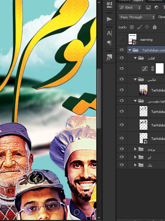The height and width of the screenshot is (221, 165).
Task: Click the canvas vertical scrollbar thumb
Action: (99, 98)
